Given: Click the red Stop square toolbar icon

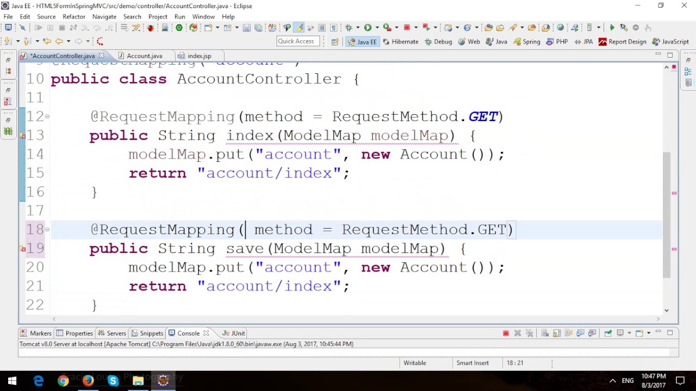Looking at the screenshot, I should (407, 27).
